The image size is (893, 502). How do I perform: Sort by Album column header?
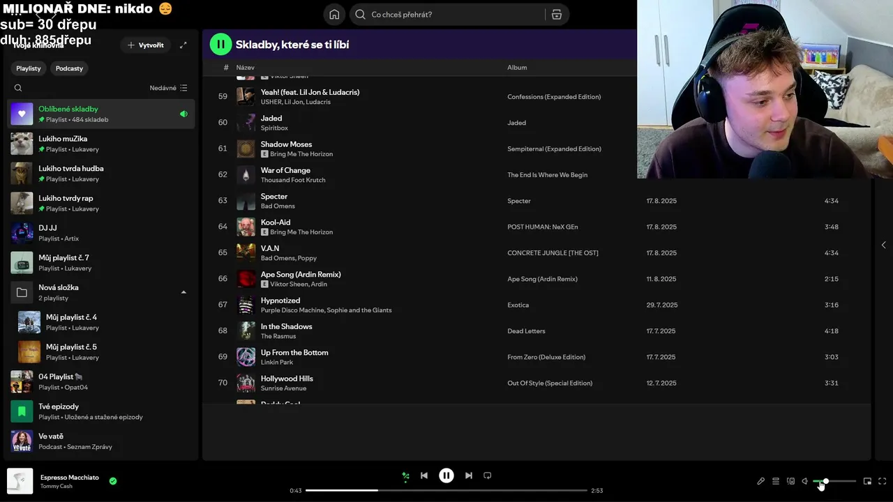[x=517, y=68]
